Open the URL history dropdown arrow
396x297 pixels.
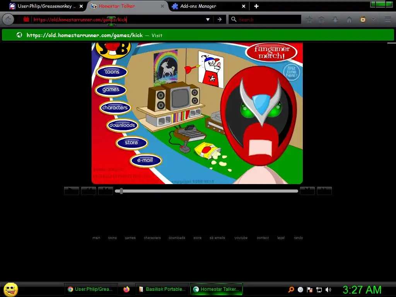tap(208, 19)
